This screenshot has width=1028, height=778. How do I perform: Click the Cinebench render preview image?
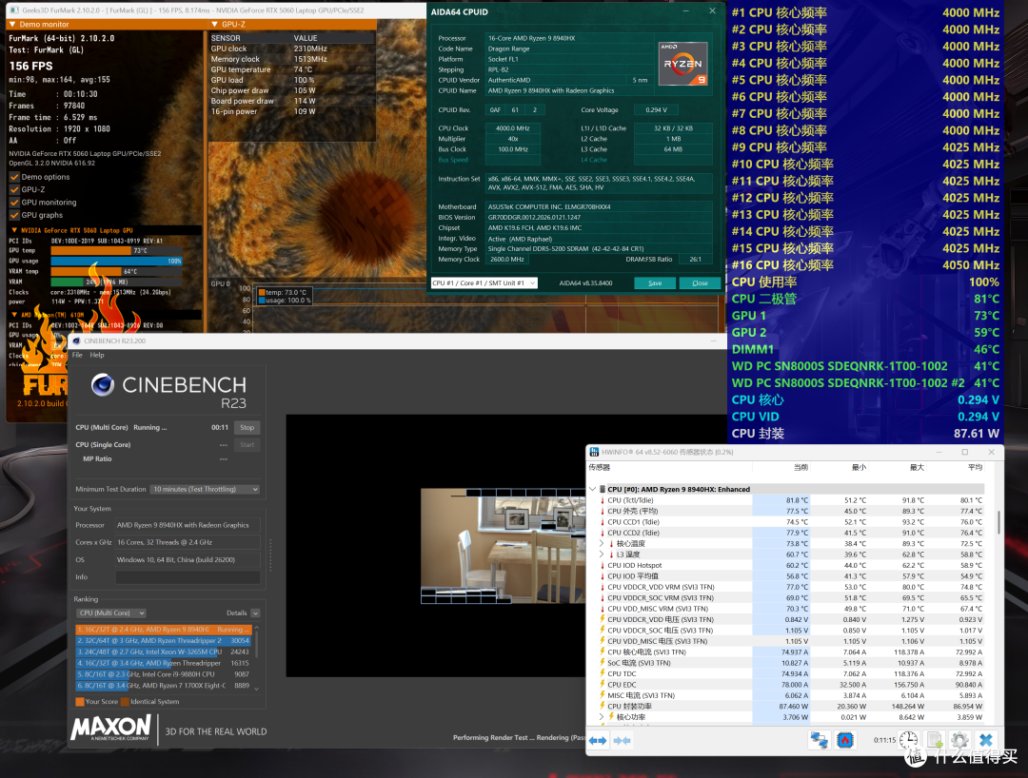(503, 546)
